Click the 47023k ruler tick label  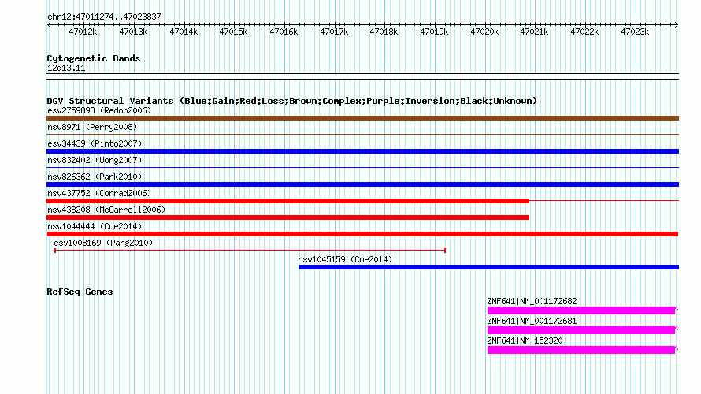tap(636, 32)
